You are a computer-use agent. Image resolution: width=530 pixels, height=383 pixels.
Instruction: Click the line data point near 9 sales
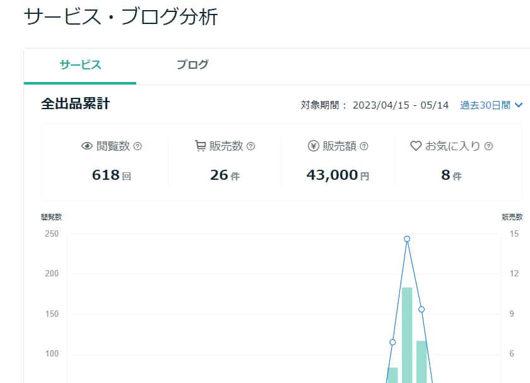pyautogui.click(x=421, y=309)
